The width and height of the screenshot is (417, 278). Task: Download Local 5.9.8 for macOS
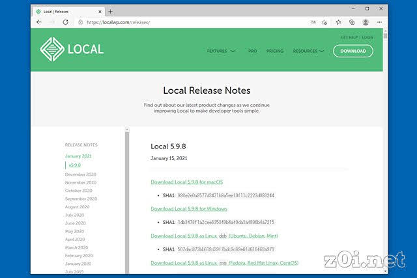tap(187, 182)
